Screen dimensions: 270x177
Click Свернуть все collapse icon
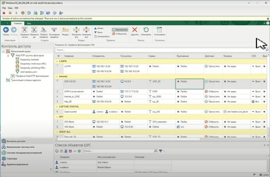86,30
